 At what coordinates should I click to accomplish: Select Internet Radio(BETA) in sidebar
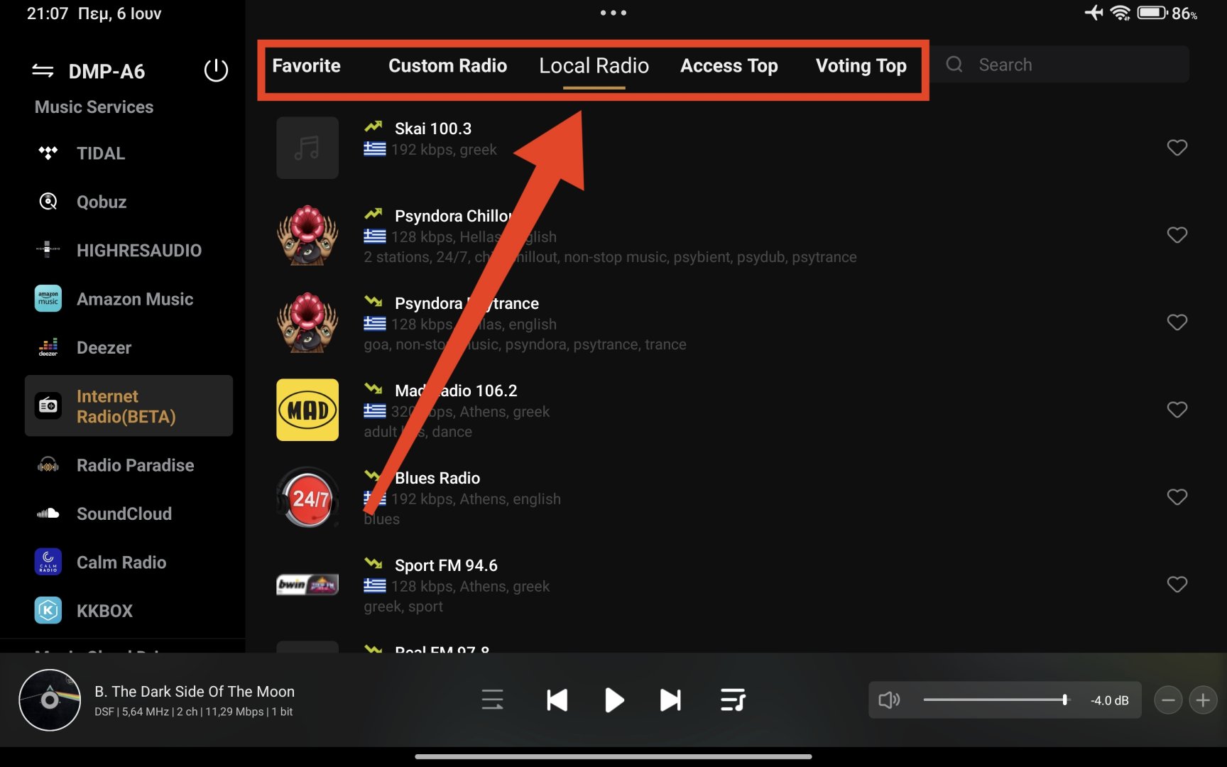click(x=129, y=406)
